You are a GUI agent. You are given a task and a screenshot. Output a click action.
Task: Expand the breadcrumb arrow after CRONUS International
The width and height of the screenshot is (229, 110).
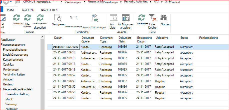point(61,2)
